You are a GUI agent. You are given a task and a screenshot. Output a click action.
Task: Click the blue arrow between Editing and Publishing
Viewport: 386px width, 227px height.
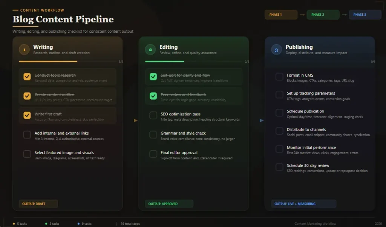click(x=261, y=121)
